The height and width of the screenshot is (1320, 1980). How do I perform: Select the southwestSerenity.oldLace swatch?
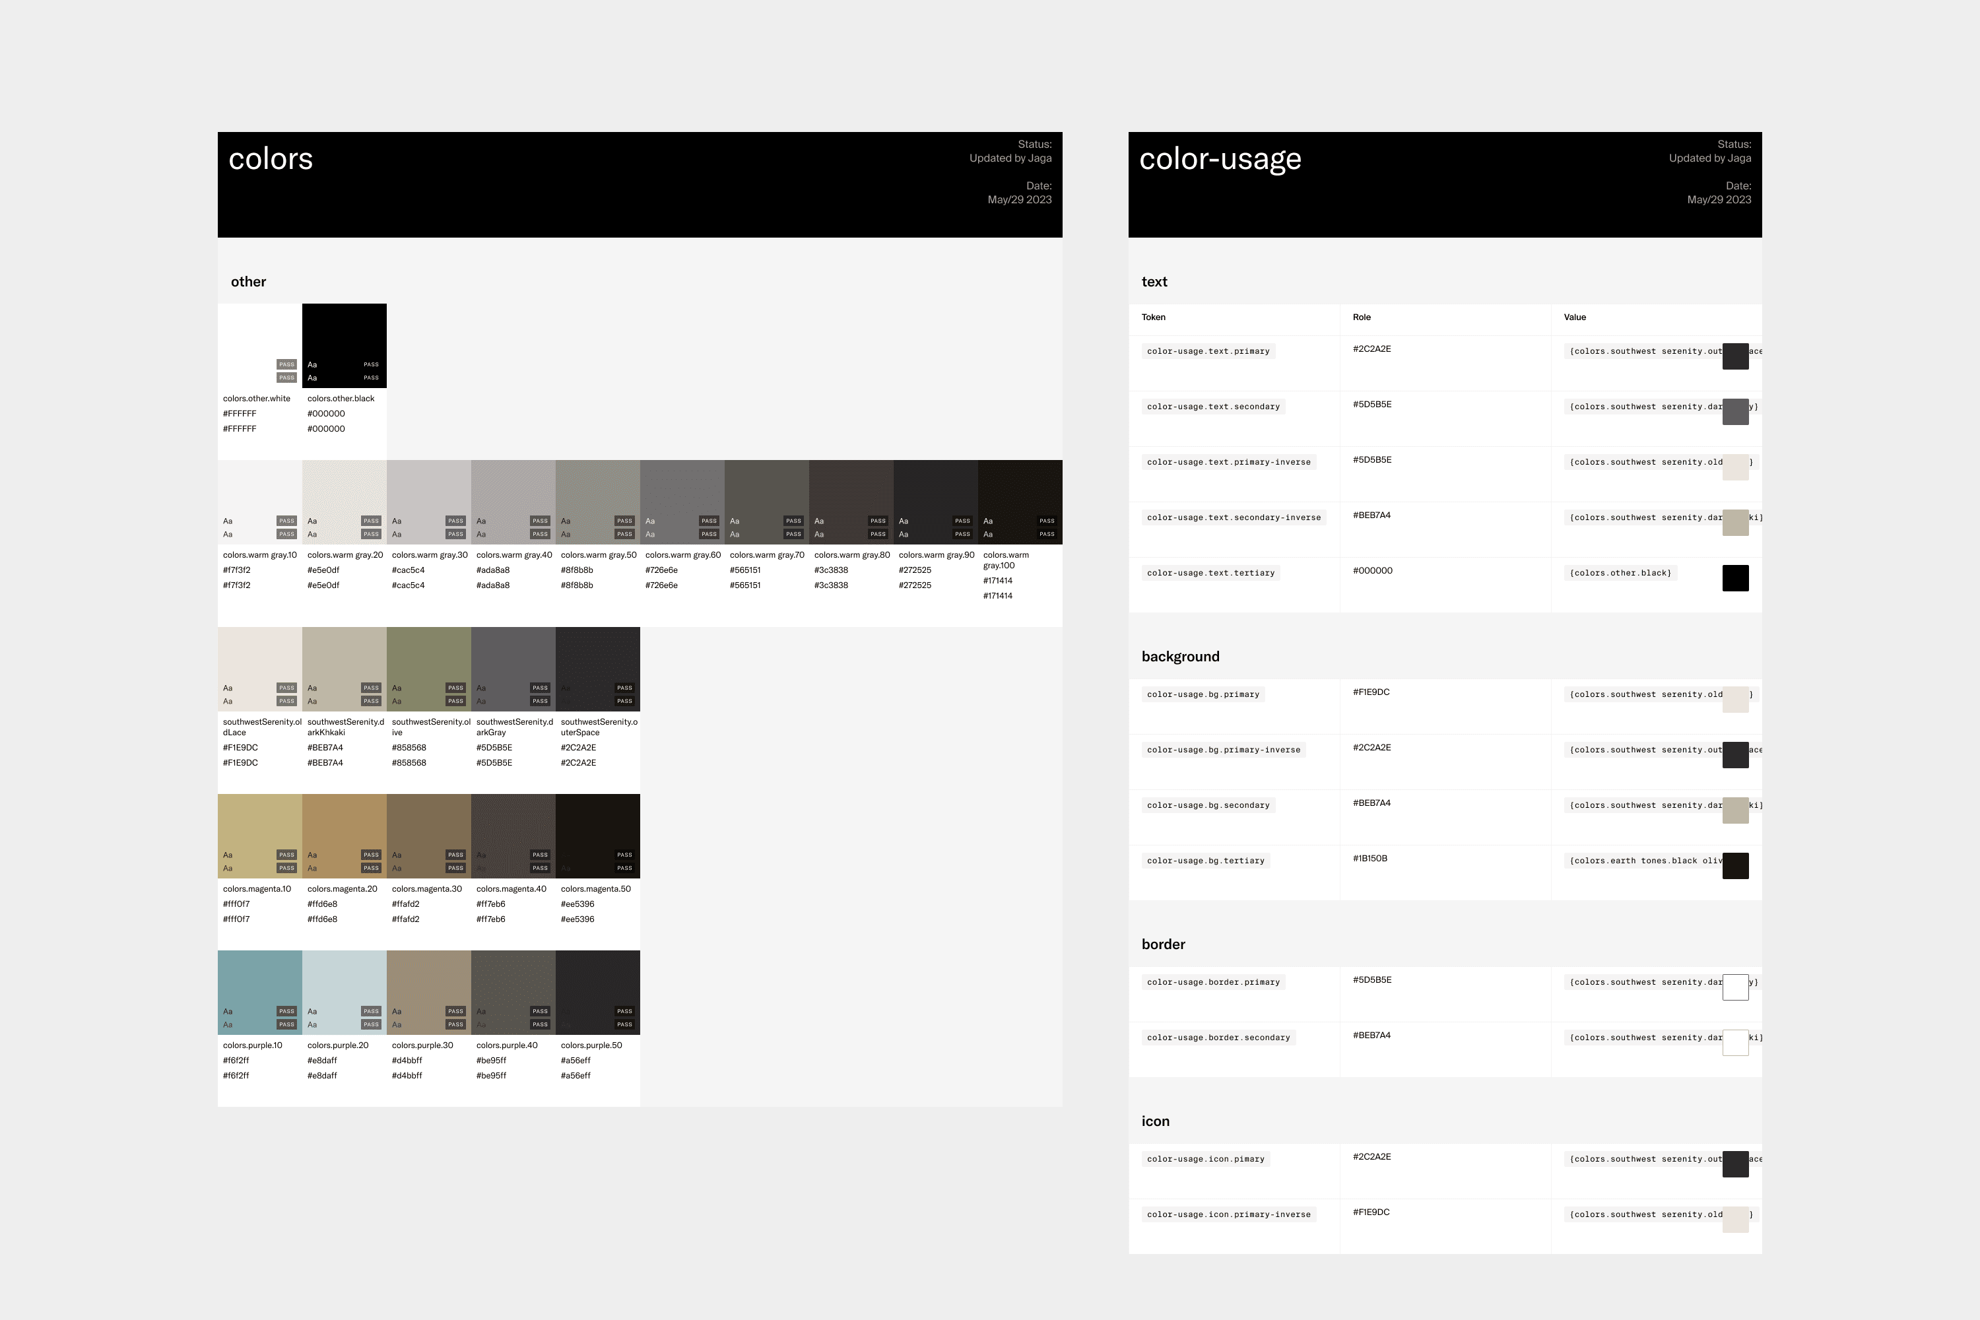(x=259, y=661)
